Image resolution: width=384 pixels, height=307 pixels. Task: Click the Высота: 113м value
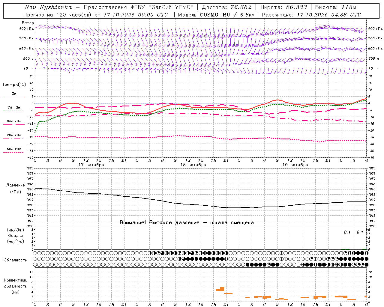click(x=335, y=7)
